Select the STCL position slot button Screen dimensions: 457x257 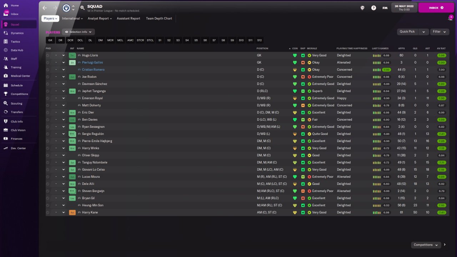pos(150,40)
